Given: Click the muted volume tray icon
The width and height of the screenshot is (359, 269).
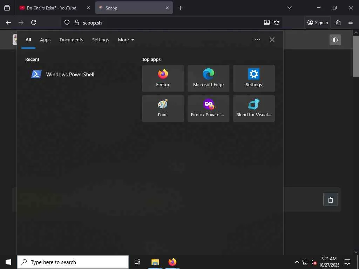Looking at the screenshot, I should coord(313,262).
